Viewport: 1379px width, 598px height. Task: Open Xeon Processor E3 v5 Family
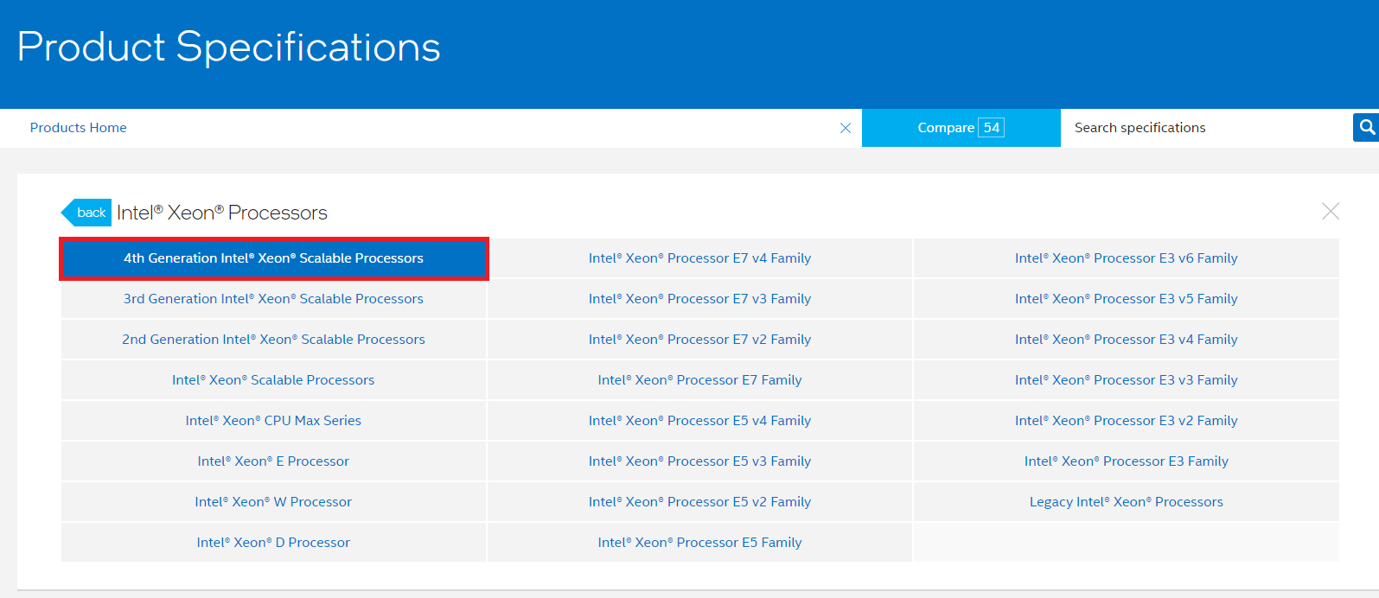coord(1127,299)
